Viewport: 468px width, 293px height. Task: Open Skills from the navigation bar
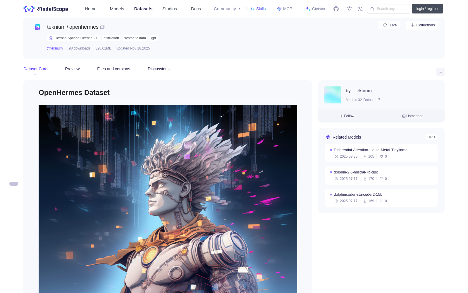tap(258, 9)
